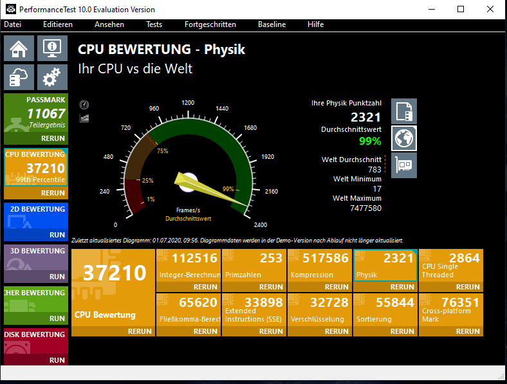Open the settings gears icon
The height and width of the screenshot is (384, 507).
pyautogui.click(x=52, y=77)
